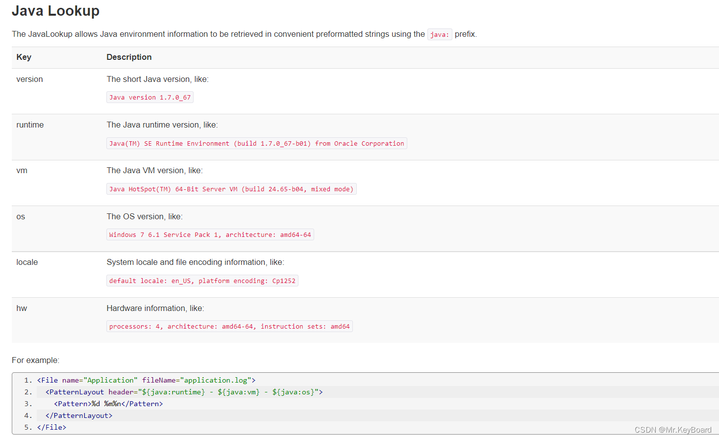719x439 pixels.
Task: Click 'The OS version, like:' text
Action: (x=145, y=216)
